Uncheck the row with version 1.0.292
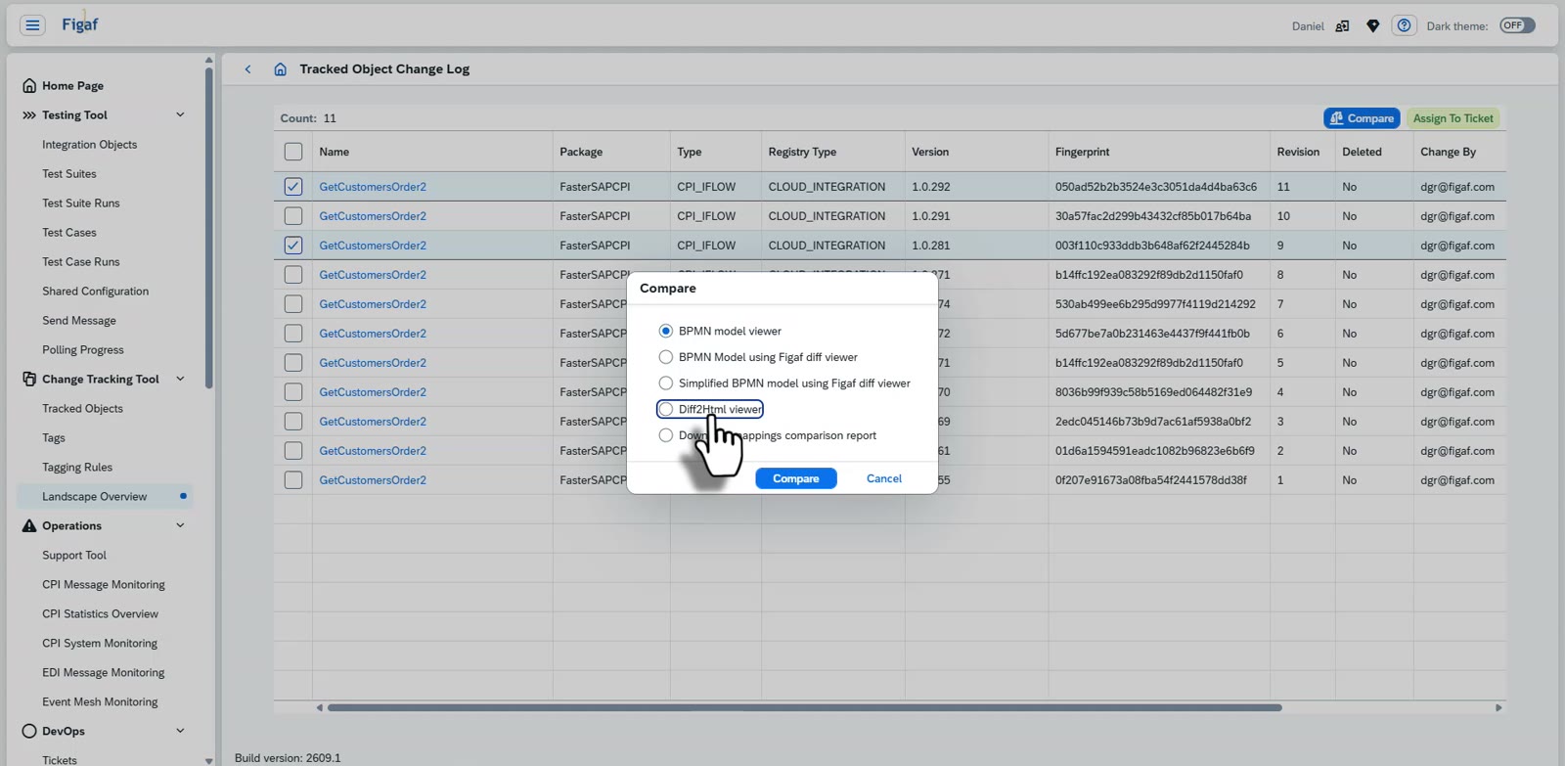 tap(293, 187)
